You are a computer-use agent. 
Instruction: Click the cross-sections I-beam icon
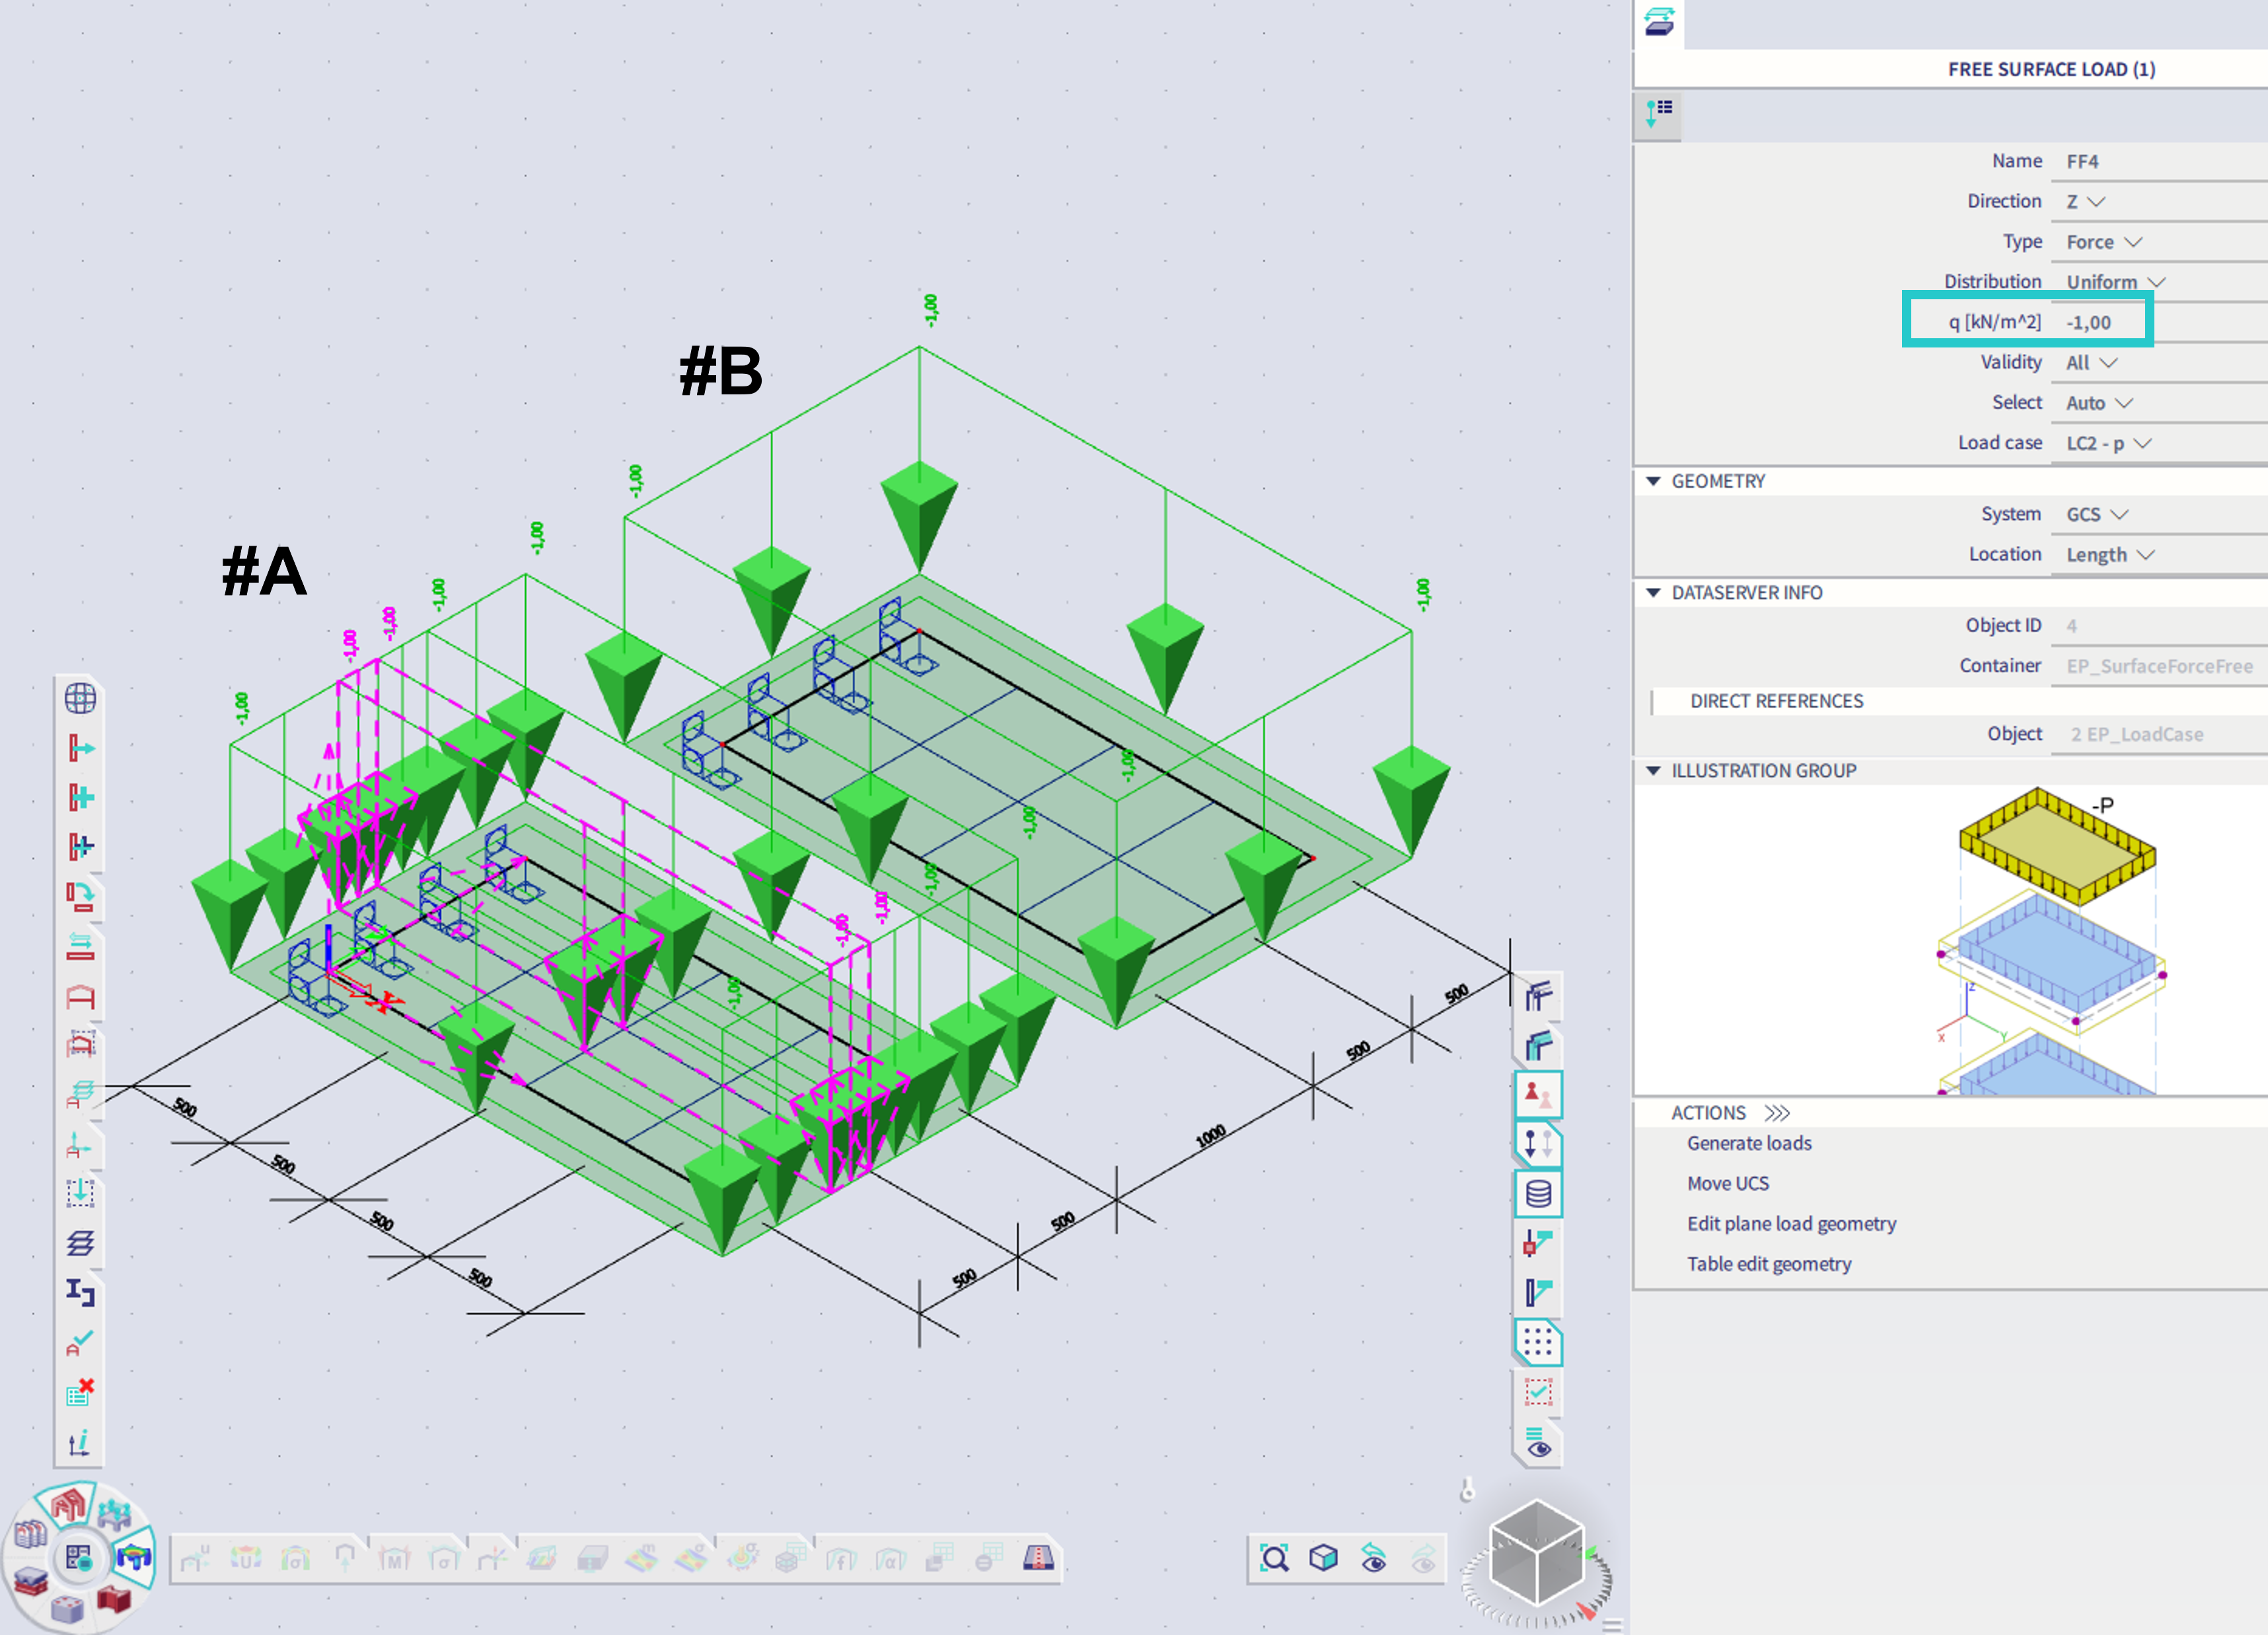(x=80, y=1292)
